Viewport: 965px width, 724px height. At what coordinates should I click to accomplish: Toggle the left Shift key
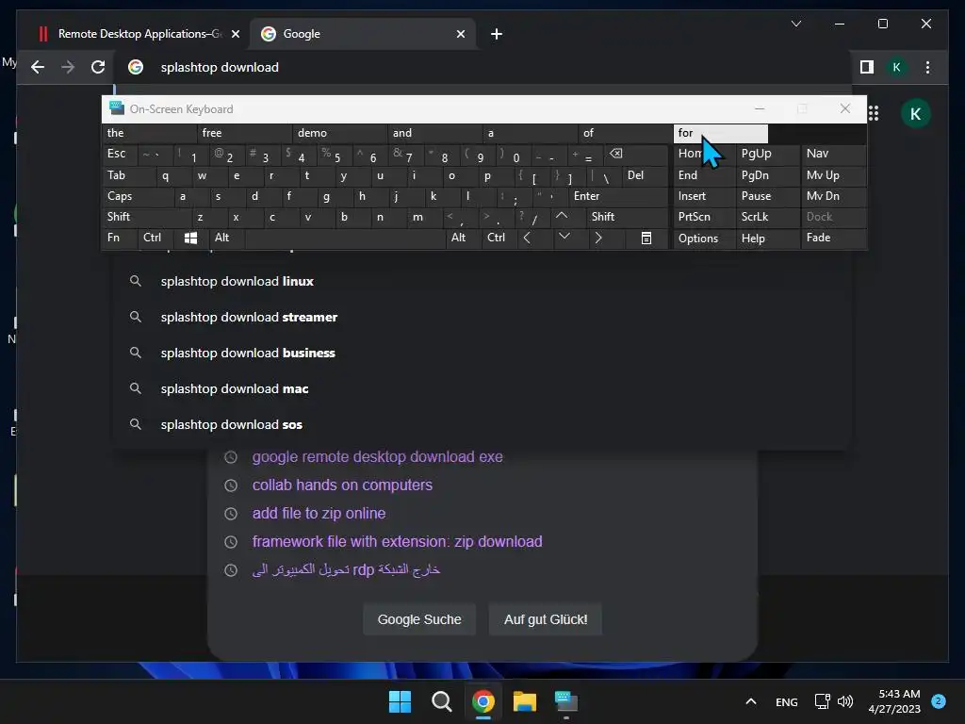click(146, 217)
